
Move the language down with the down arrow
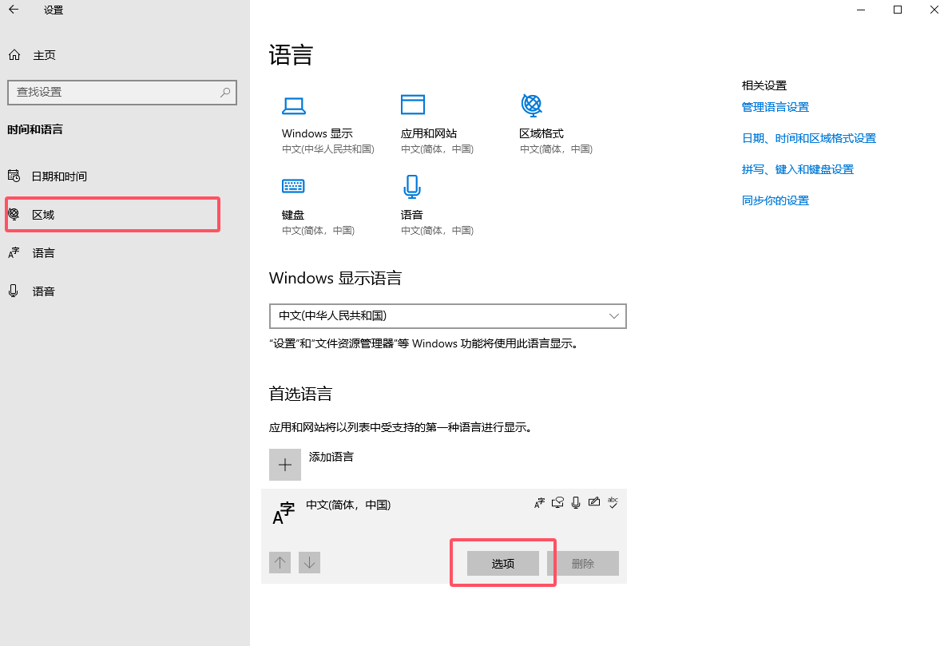(x=310, y=563)
